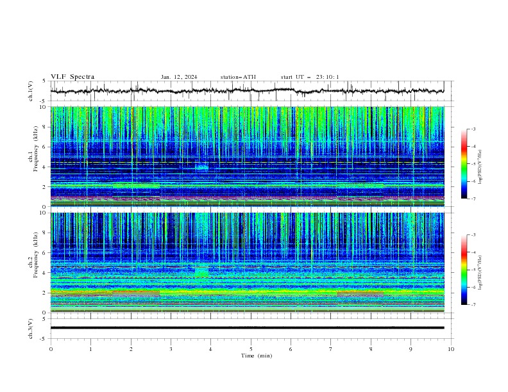Click the ch.1 color bar scale
Viewport: 508px width, 392px height.
[x=464, y=163]
